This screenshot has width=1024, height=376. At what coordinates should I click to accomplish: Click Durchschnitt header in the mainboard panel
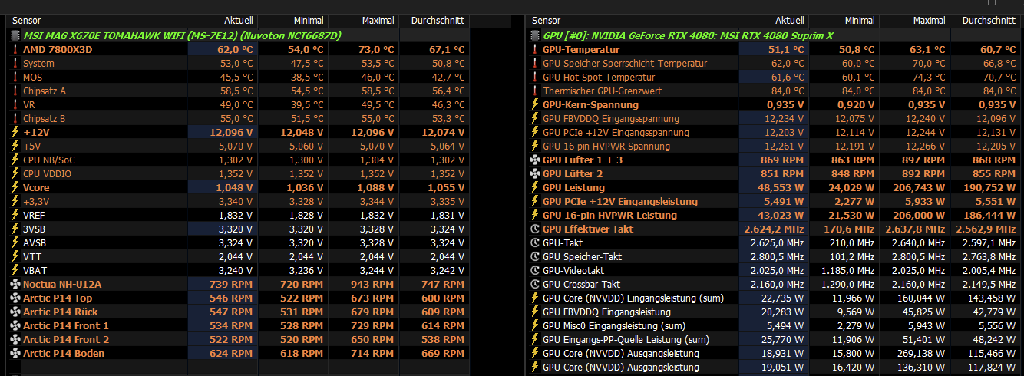pyautogui.click(x=434, y=20)
